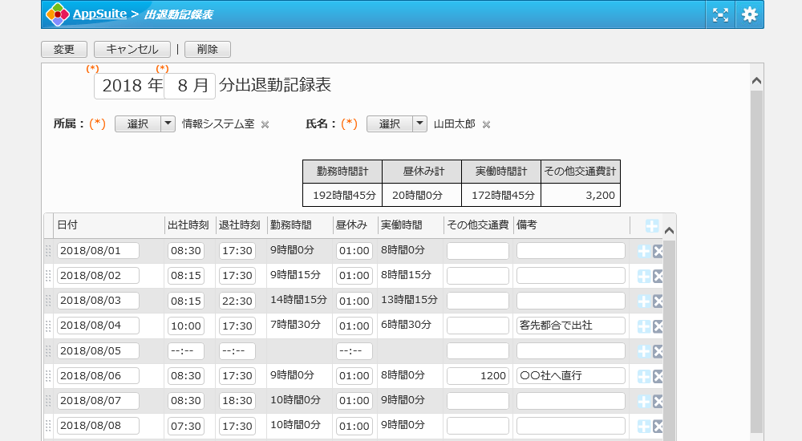Click the 備考 field containing 客先都合で出社
802x441 pixels.
pyautogui.click(x=570, y=326)
